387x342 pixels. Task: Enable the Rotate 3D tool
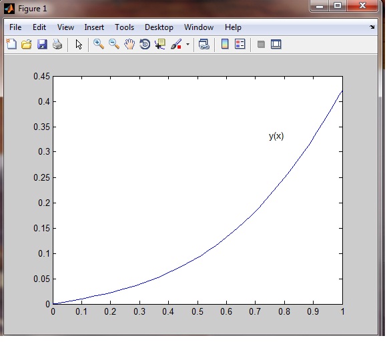coord(145,45)
